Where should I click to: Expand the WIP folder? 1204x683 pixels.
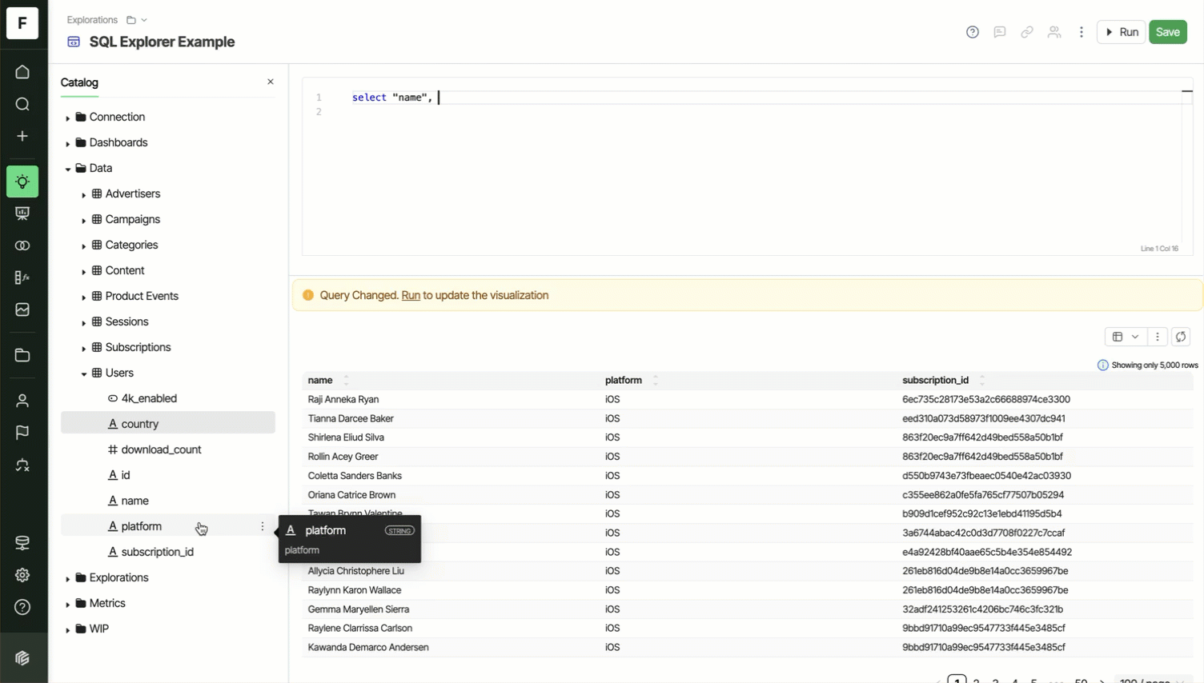(x=68, y=629)
